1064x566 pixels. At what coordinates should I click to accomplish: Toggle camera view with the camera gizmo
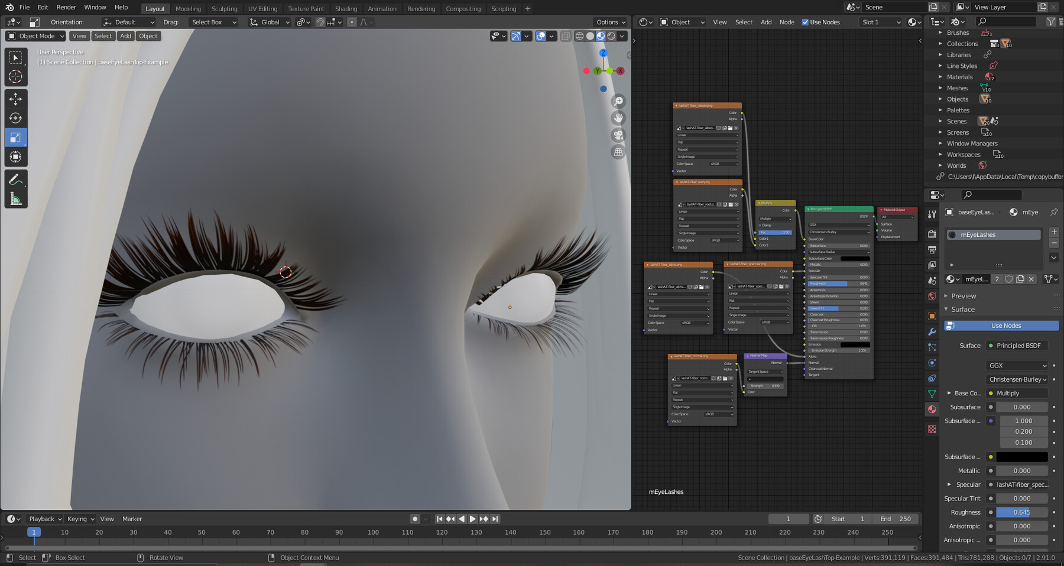pyautogui.click(x=618, y=135)
